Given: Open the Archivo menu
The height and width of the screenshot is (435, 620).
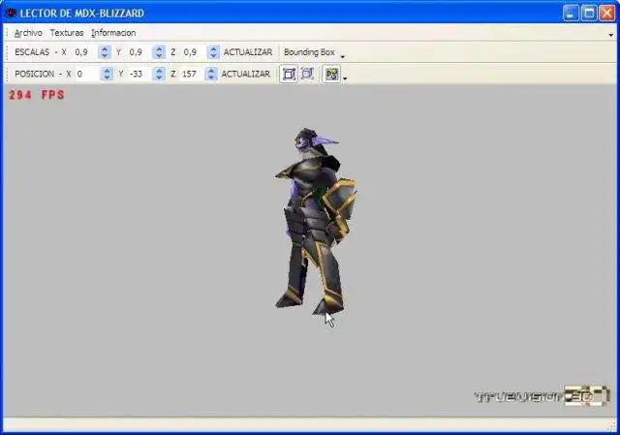Looking at the screenshot, I should coord(28,33).
